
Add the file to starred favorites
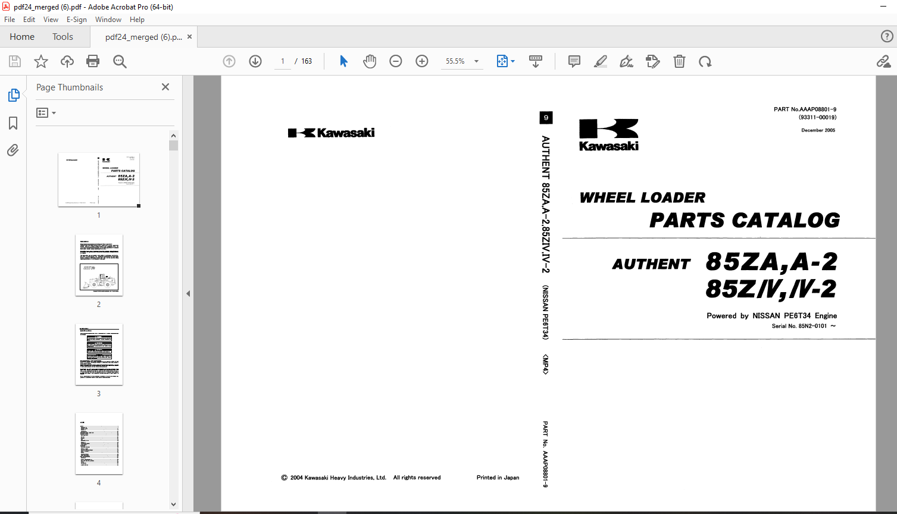click(41, 61)
